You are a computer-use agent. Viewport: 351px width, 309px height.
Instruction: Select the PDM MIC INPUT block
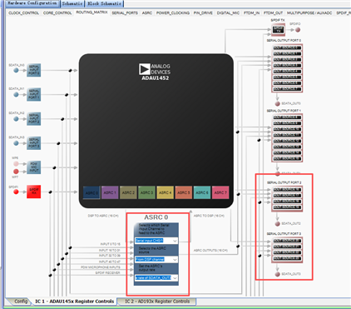[x=34, y=167]
